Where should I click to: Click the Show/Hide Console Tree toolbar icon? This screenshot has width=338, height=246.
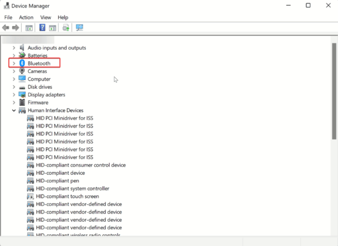(29, 28)
